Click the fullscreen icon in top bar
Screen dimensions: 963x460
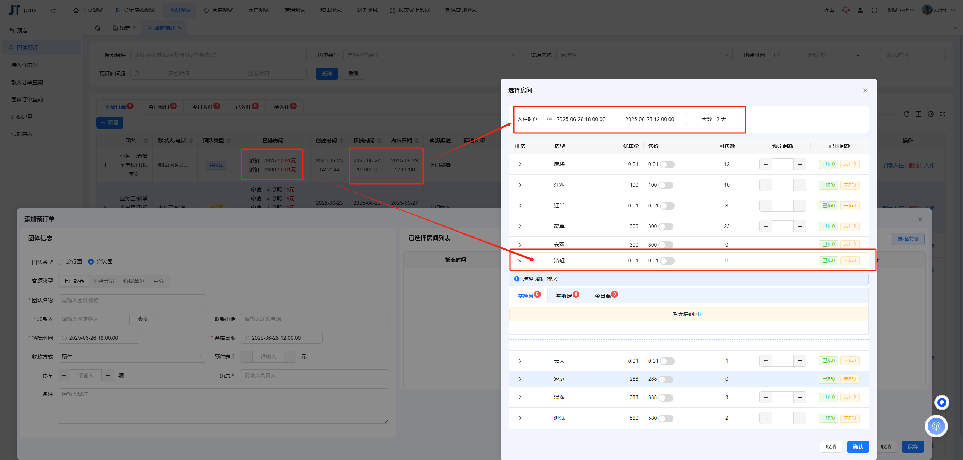point(875,10)
